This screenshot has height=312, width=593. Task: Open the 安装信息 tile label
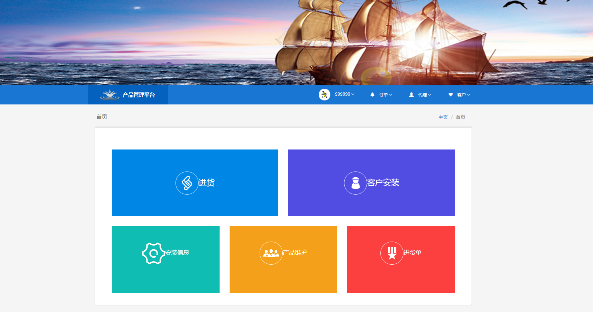pos(177,253)
